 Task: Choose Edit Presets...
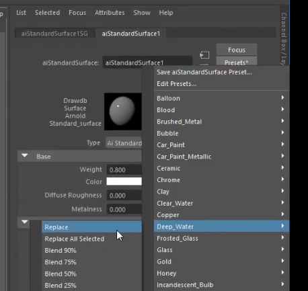click(222, 84)
